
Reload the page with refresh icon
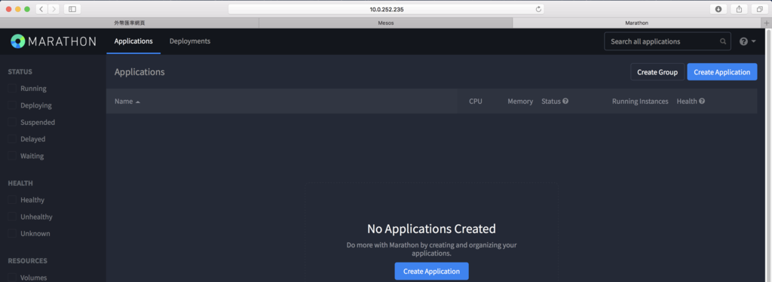pos(538,9)
